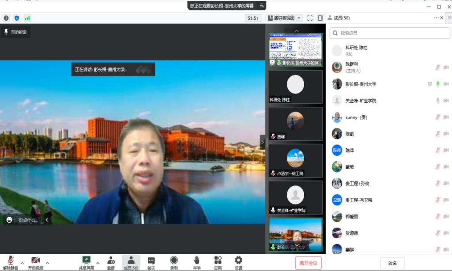This screenshot has height=271, width=452.
Task: Click the meeting info icon
Action: [6, 18]
